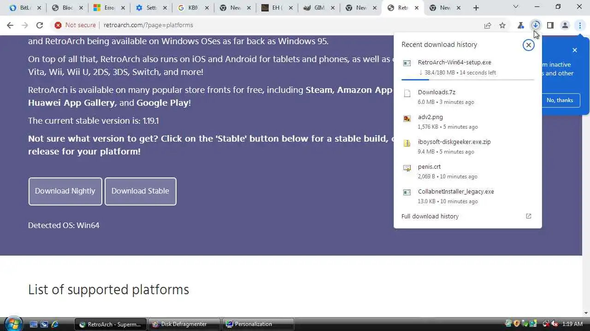Launch Internet Explorer from the taskbar

(x=55, y=324)
